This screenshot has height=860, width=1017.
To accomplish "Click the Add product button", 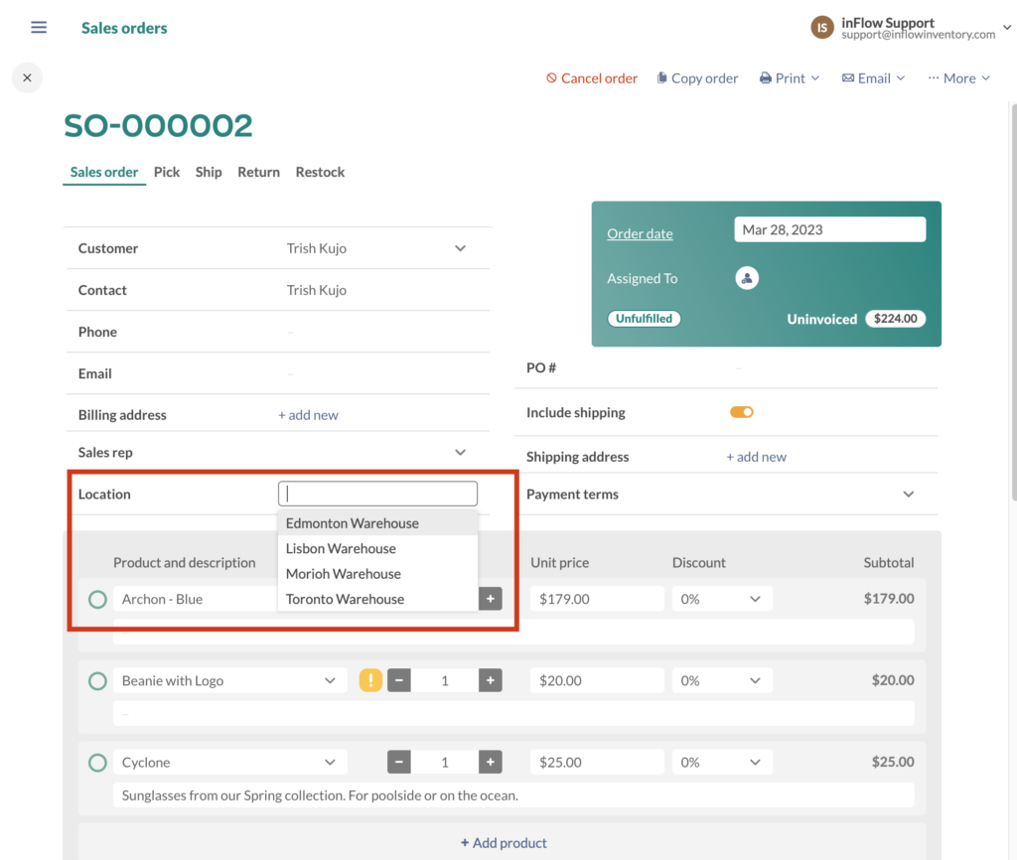I will (504, 842).
